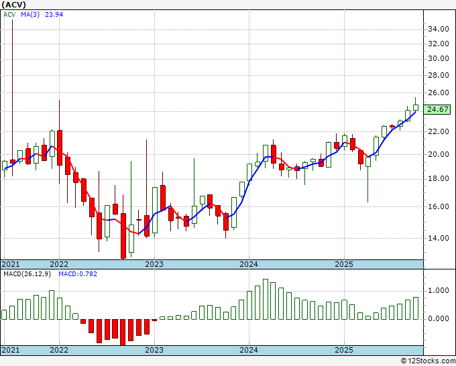Click 2022 on the MACD panel timeline
Viewport: 456px width, 366px height.
59,350
